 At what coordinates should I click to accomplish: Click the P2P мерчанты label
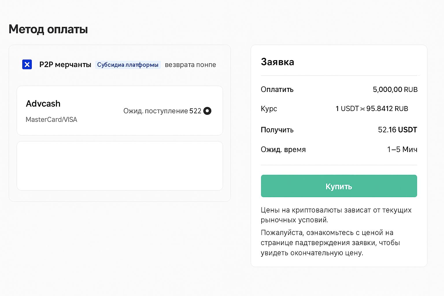click(65, 65)
